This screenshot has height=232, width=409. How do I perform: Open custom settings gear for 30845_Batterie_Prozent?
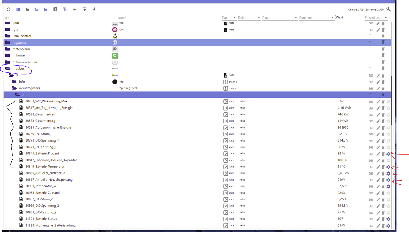coord(388,154)
